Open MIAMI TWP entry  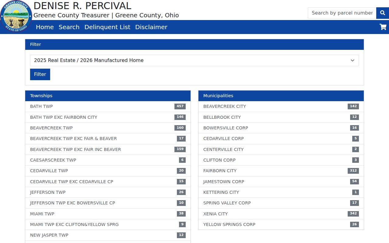click(x=108, y=214)
